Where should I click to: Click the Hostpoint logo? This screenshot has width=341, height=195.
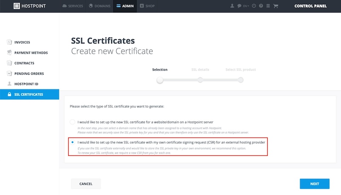(29, 6)
